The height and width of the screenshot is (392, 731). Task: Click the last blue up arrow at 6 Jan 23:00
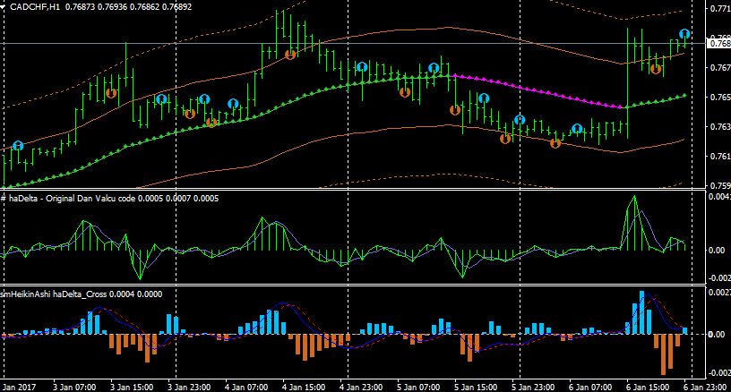[x=684, y=33]
